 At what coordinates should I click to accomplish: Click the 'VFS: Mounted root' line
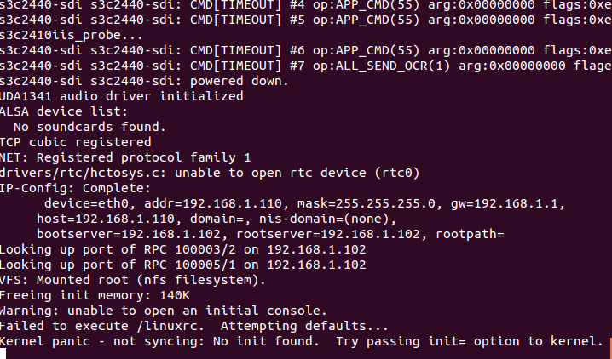(x=132, y=280)
